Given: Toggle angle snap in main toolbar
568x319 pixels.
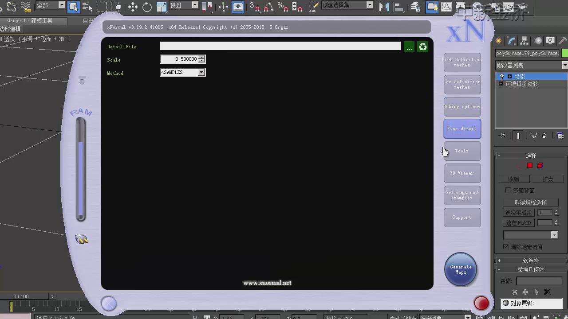Looking at the screenshot, I should click(x=268, y=7).
